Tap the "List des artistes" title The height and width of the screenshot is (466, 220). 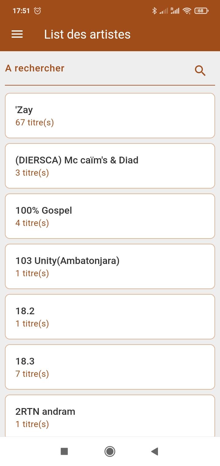[87, 34]
